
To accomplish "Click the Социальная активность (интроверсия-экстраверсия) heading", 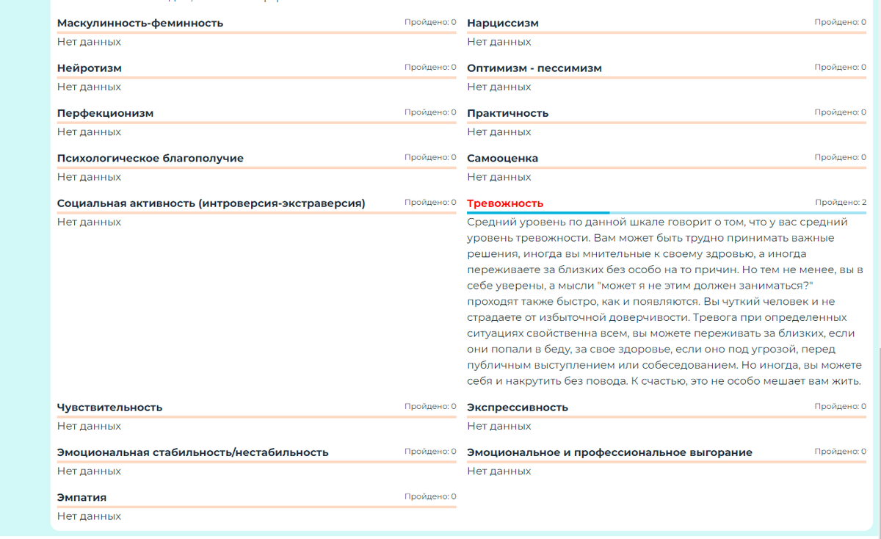I will pyautogui.click(x=211, y=203).
